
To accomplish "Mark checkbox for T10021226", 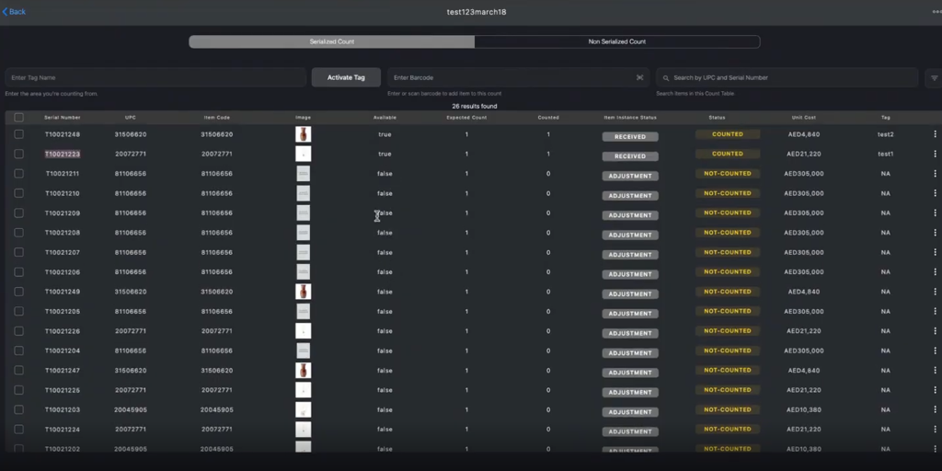I will coord(18,331).
